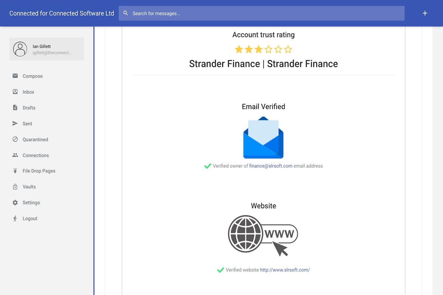Screen dimensions: 443x295
Task: Open the finance@slrsoft.com email link
Action: [271, 166]
